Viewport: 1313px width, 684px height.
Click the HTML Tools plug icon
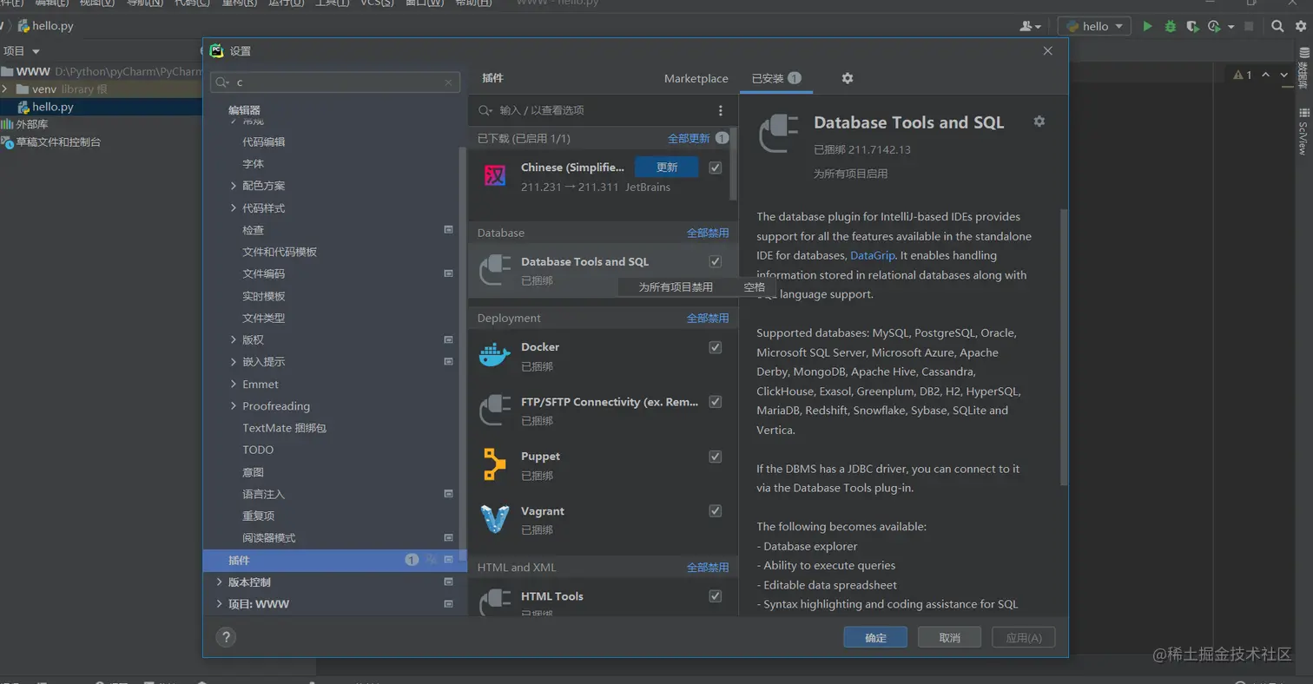coord(495,603)
